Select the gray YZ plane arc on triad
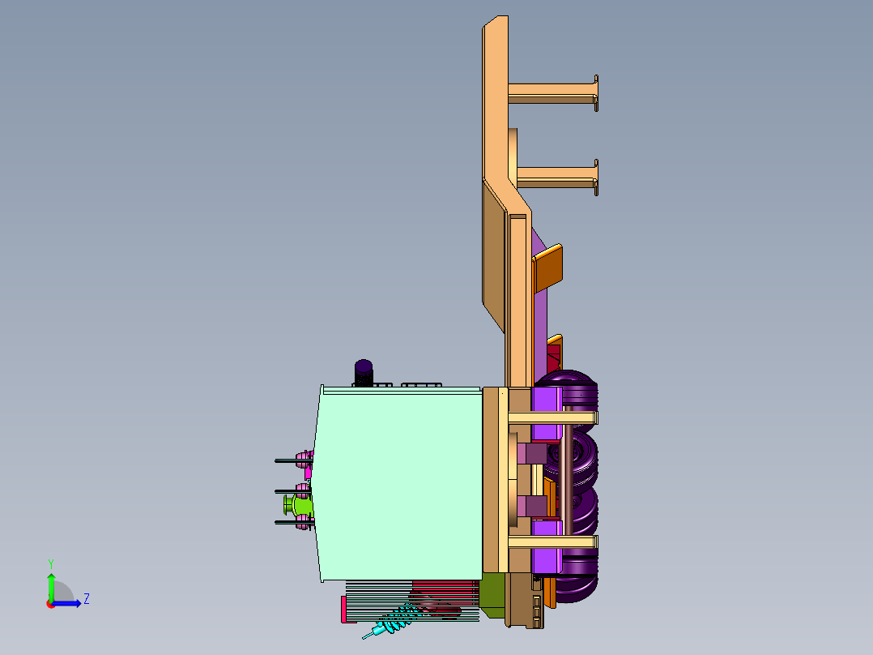The height and width of the screenshot is (655, 873). (63, 593)
